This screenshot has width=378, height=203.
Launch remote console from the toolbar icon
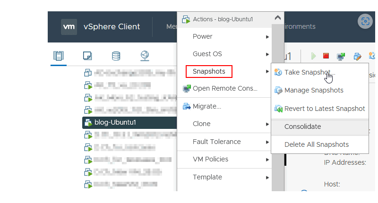pyautogui.click(x=341, y=56)
